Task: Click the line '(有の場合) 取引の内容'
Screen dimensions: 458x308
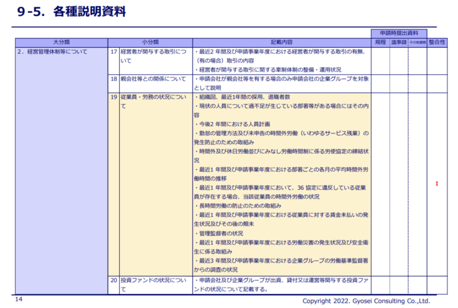Action: (x=225, y=61)
